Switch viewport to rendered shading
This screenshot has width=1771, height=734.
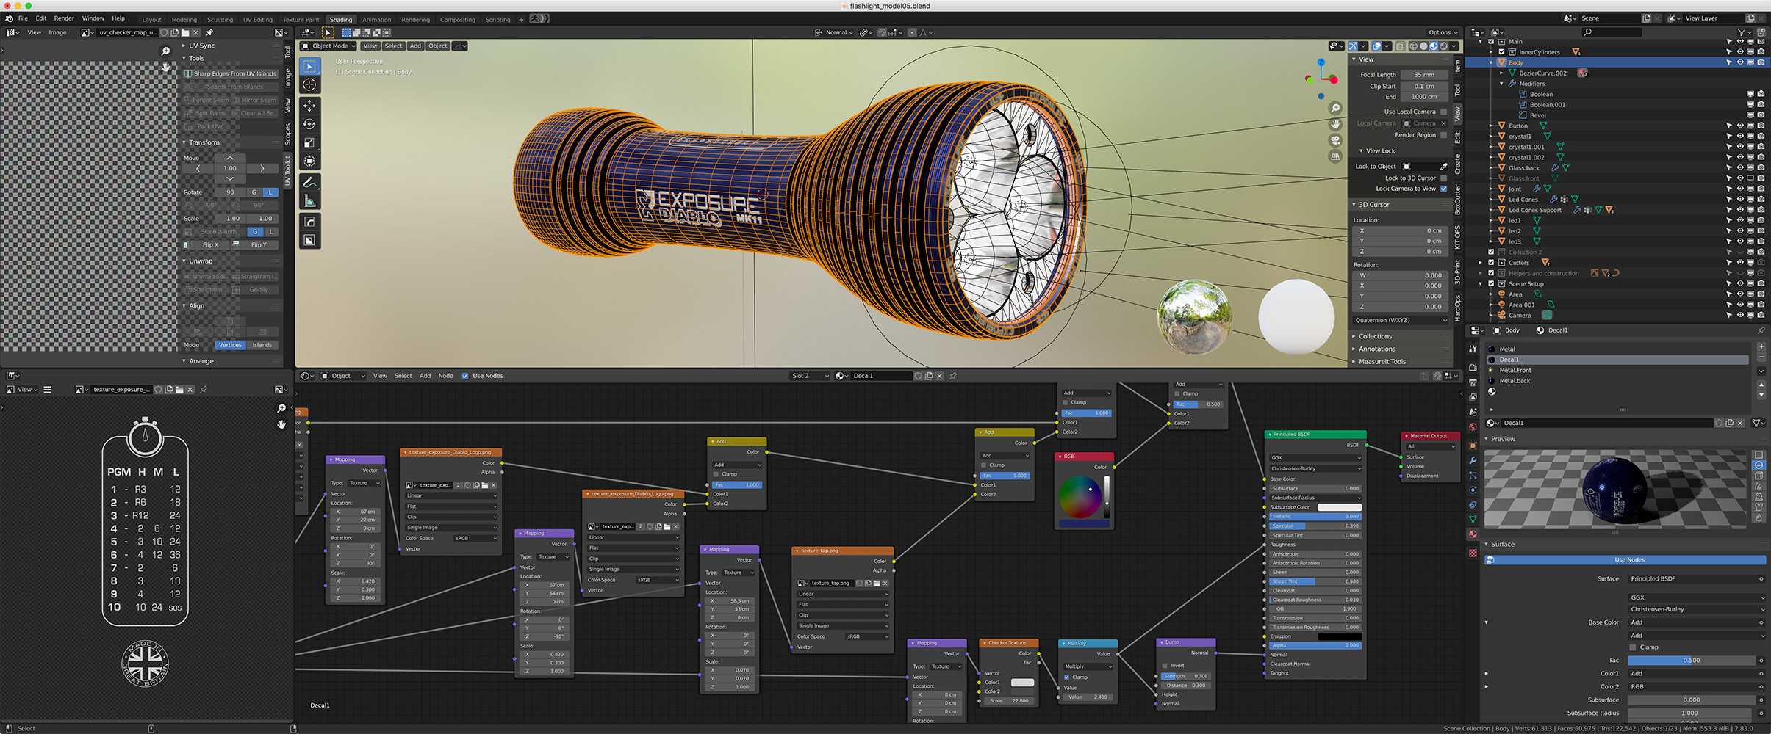coord(1443,46)
